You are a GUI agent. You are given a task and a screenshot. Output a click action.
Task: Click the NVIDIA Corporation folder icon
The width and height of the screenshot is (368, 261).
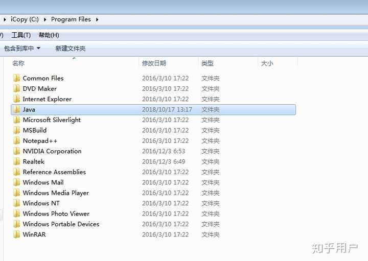pos(16,151)
